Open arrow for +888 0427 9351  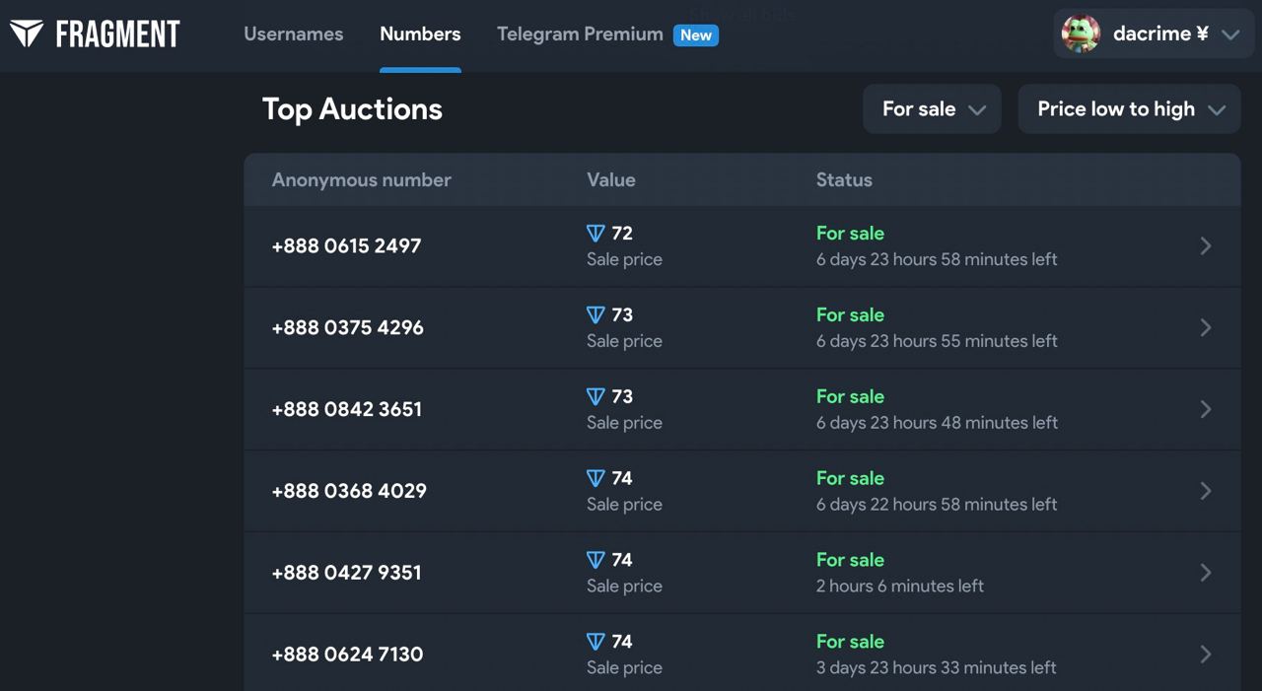pyautogui.click(x=1206, y=573)
